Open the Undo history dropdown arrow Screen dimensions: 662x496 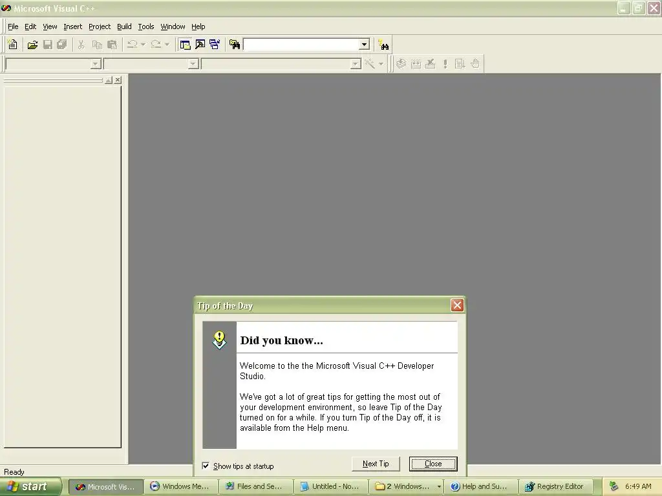tap(143, 45)
